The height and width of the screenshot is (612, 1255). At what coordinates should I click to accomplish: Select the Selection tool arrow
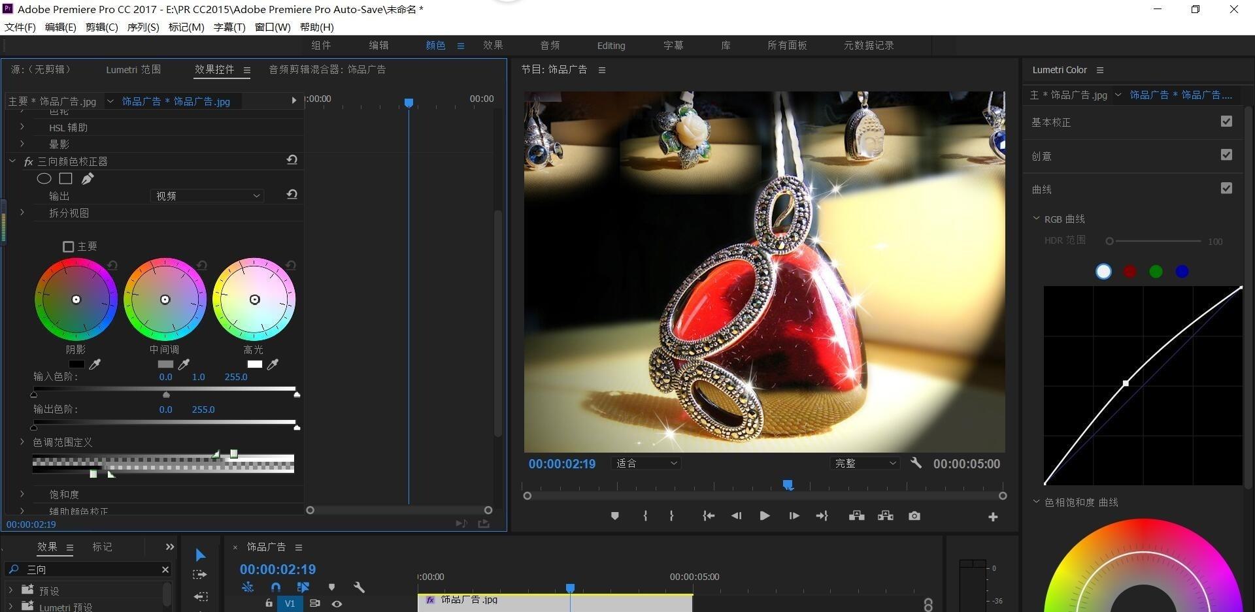click(200, 555)
